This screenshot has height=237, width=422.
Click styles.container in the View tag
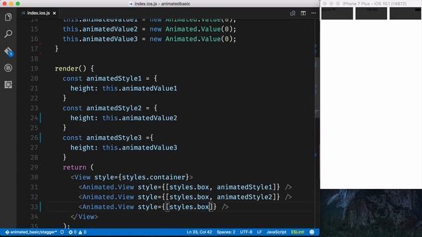click(154, 177)
